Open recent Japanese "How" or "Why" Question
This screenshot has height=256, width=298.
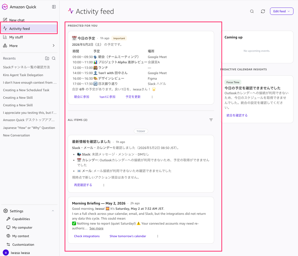(x=29, y=128)
